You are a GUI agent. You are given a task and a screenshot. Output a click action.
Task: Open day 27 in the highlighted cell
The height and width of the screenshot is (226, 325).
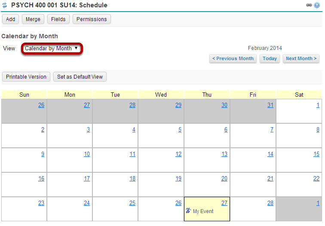coord(224,203)
